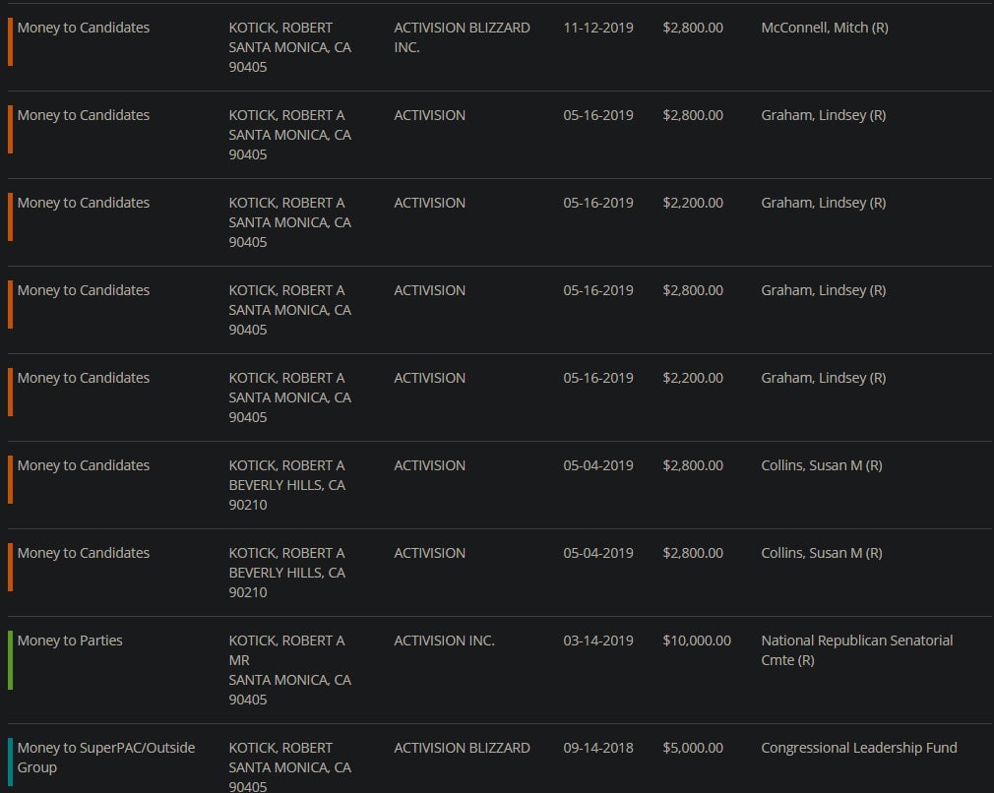Click Kotick contributor name in McConnell row
994x793 pixels.
(x=280, y=28)
